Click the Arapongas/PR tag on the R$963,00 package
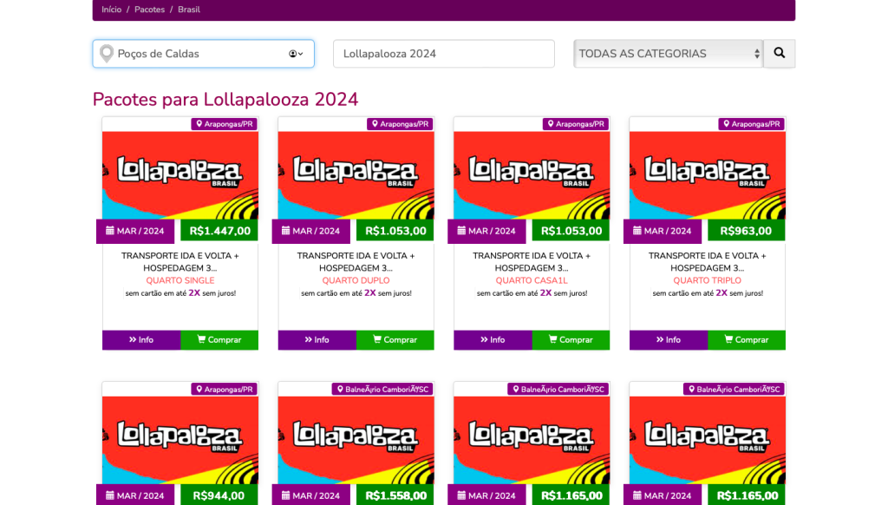 [x=750, y=124]
